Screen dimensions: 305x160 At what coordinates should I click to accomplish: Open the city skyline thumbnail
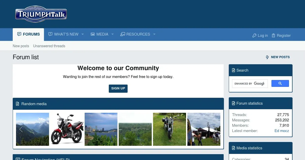tap(101, 129)
